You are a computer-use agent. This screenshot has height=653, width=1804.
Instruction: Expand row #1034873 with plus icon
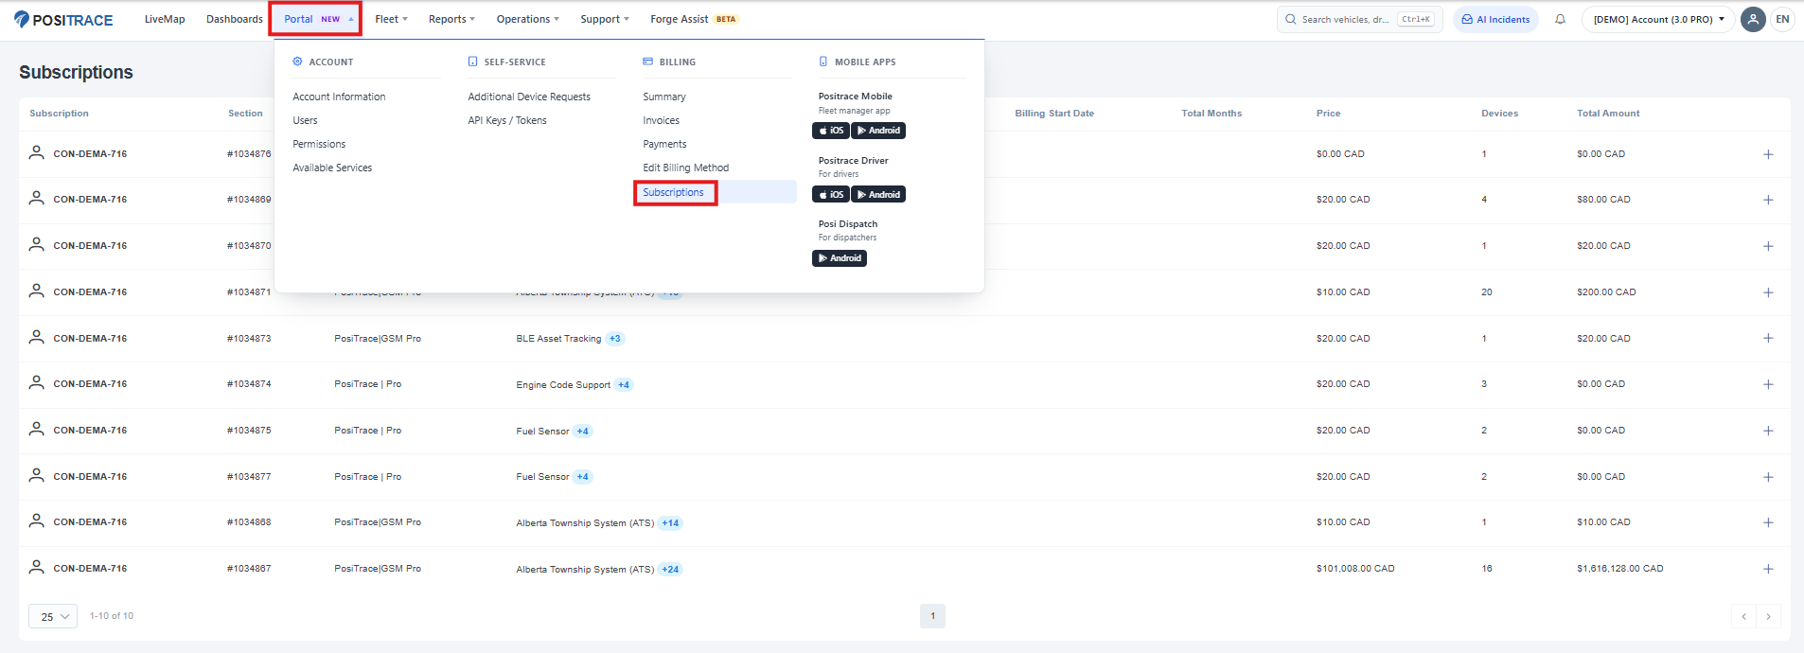(x=1768, y=338)
